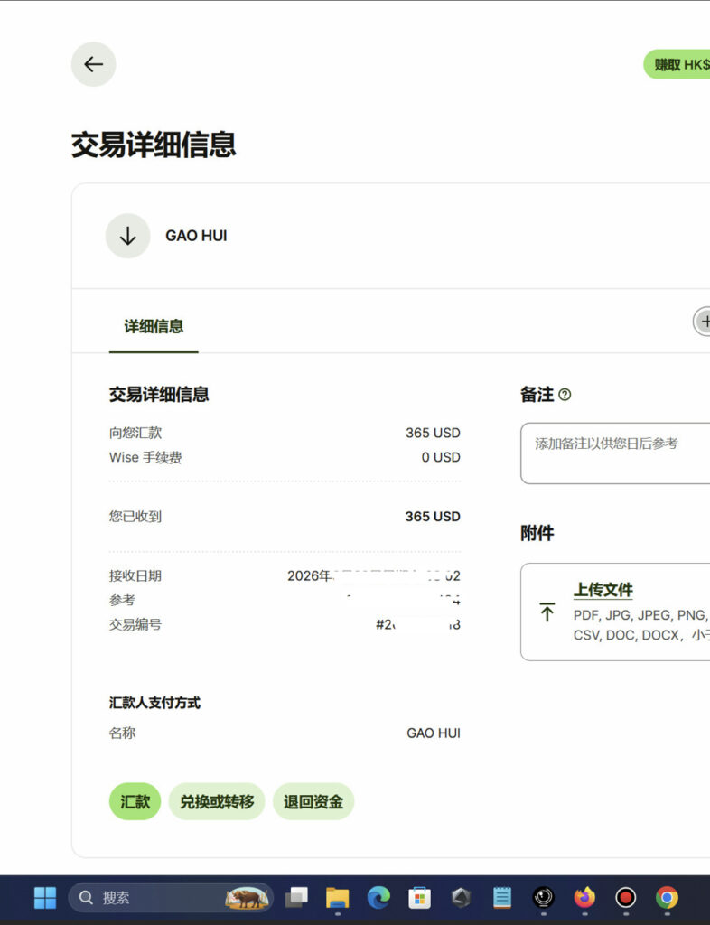710x925 pixels.
Task: Click the 汇款 button
Action: [135, 802]
